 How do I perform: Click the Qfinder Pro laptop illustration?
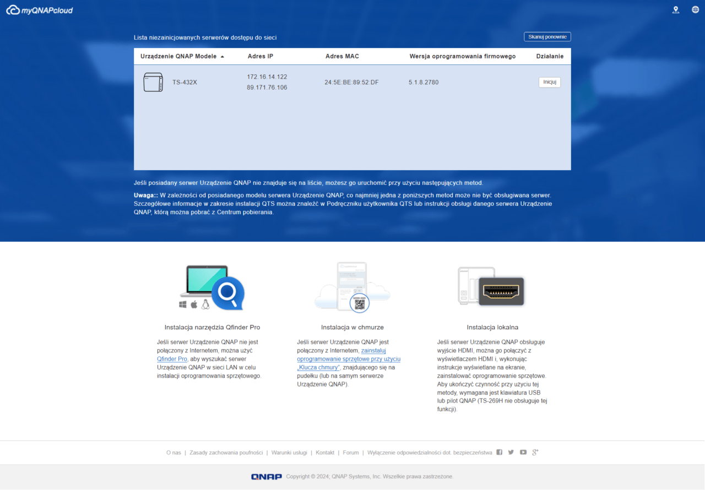pyautogui.click(x=211, y=287)
